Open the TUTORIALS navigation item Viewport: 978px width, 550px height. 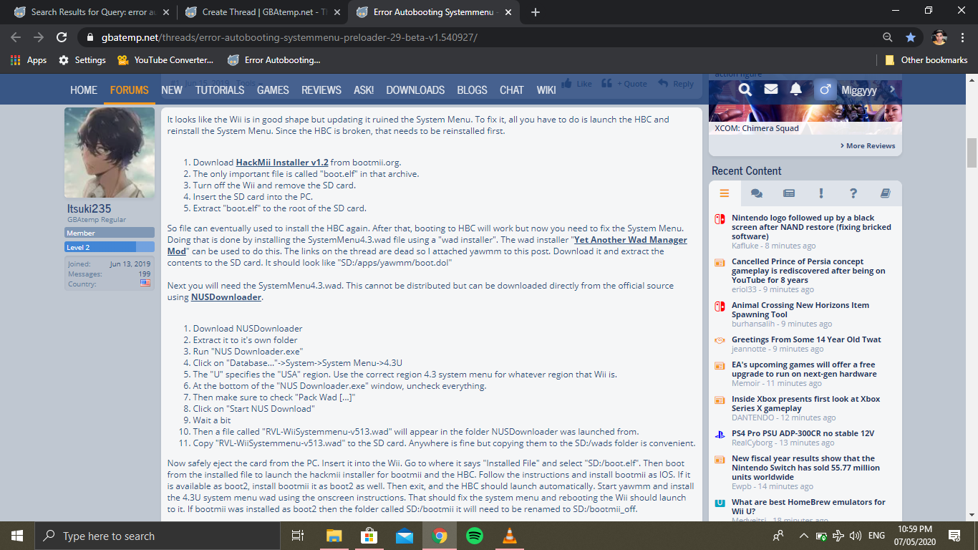(x=220, y=90)
